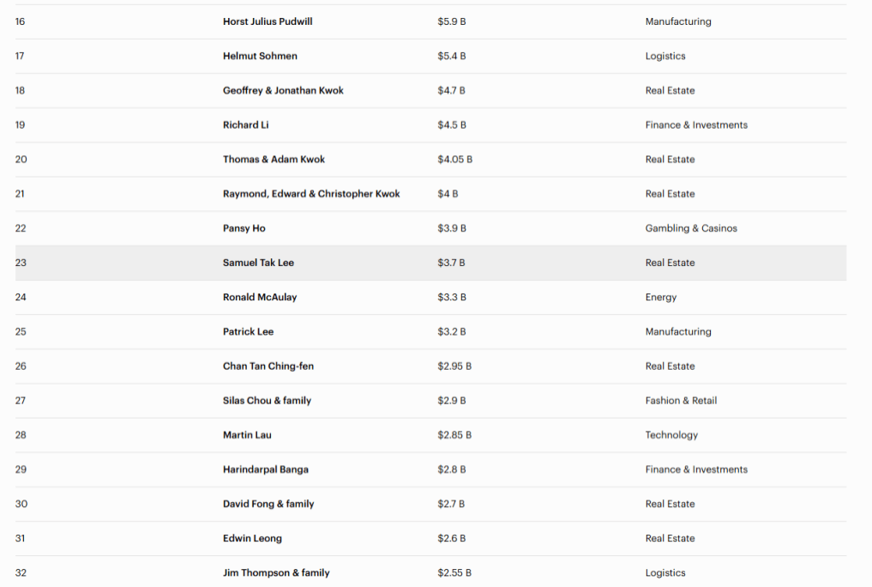Screen dimensions: 872x587
Task: Click Silas Chou & family entry
Action: tap(267, 401)
